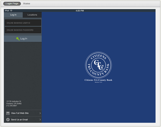Open the chevron next to Send Us an Email
Screen dimensions: 161x127
pyautogui.click(x=40, y=120)
